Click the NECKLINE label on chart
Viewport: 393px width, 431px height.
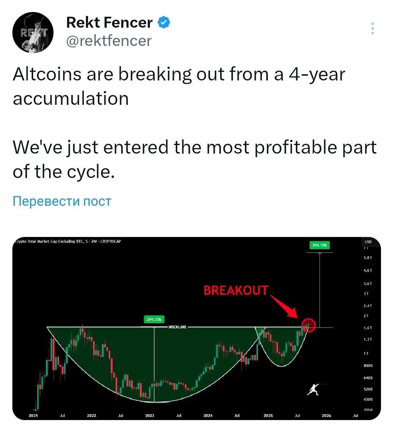177,327
